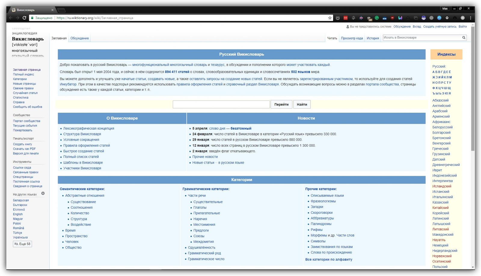Open 'Все категории по алфавиту' link

(x=329, y=259)
